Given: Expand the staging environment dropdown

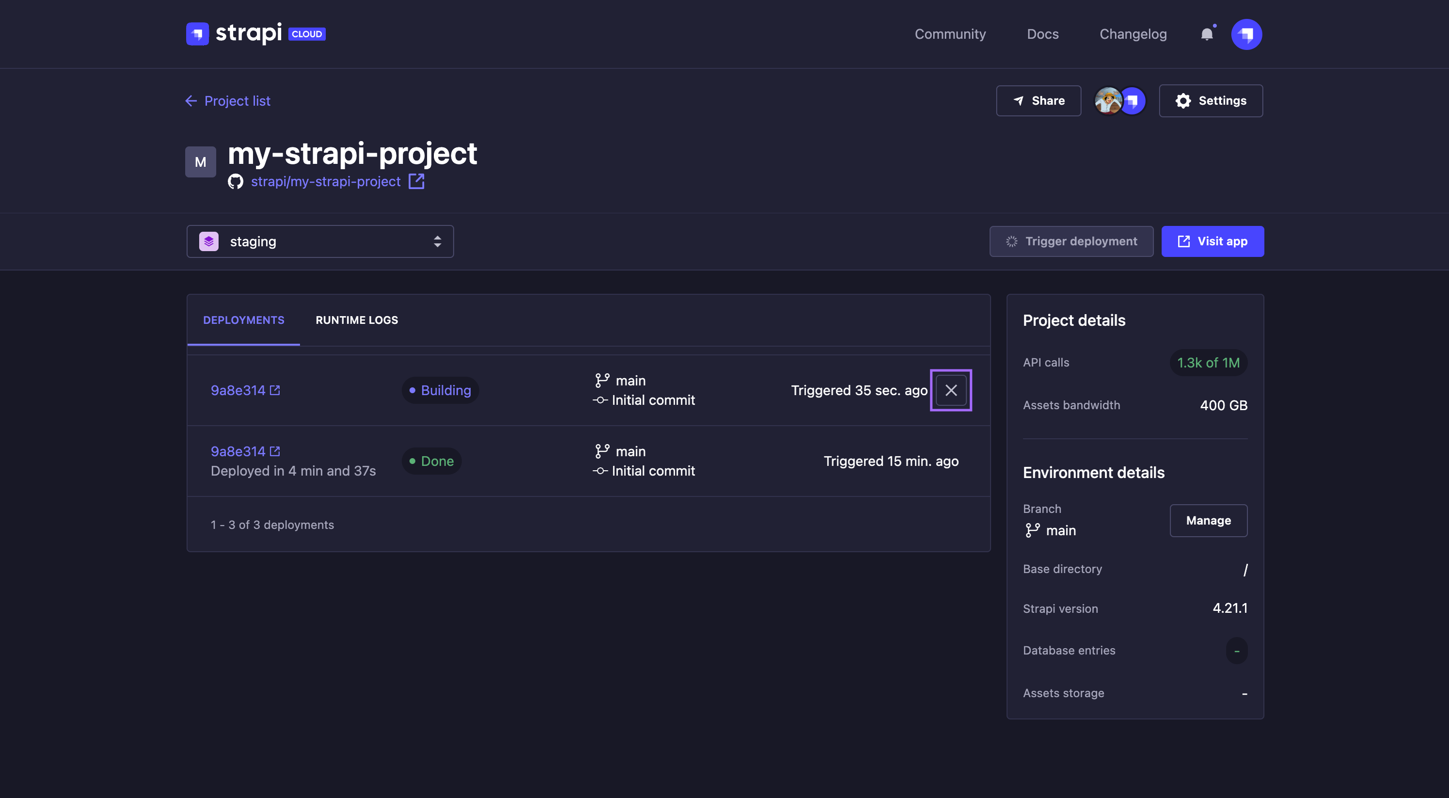Looking at the screenshot, I should 319,241.
